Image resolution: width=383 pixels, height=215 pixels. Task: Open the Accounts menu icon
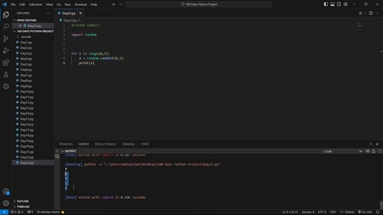click(6, 192)
